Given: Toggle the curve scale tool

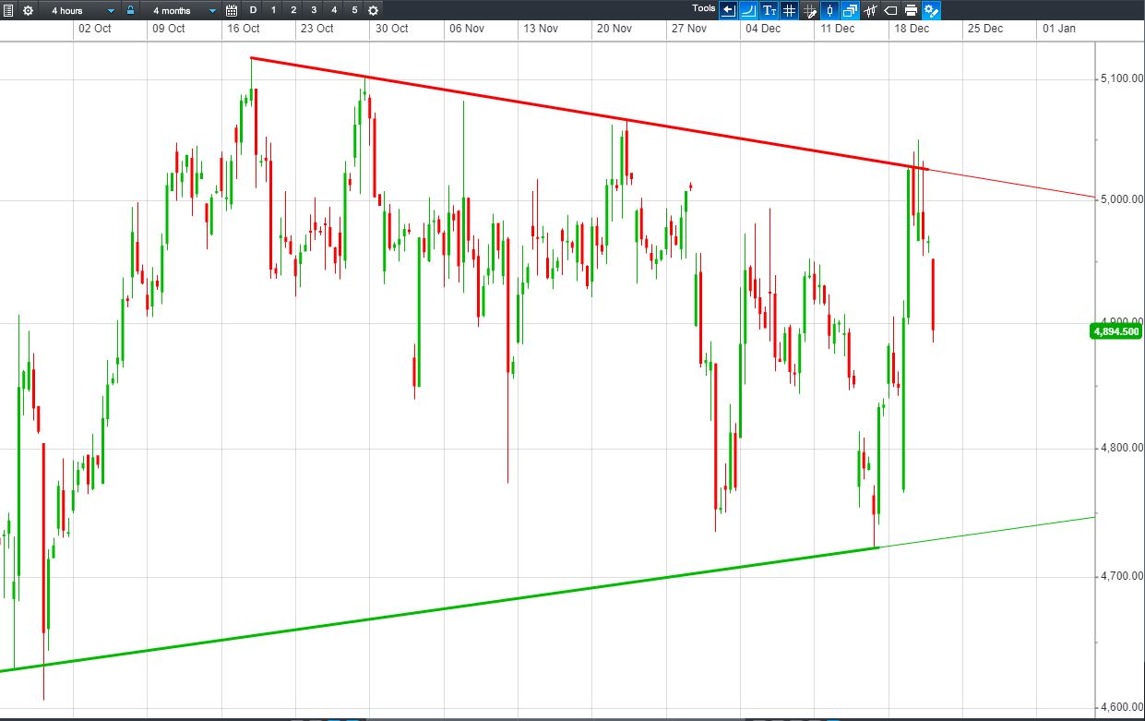Looking at the screenshot, I should pyautogui.click(x=748, y=10).
